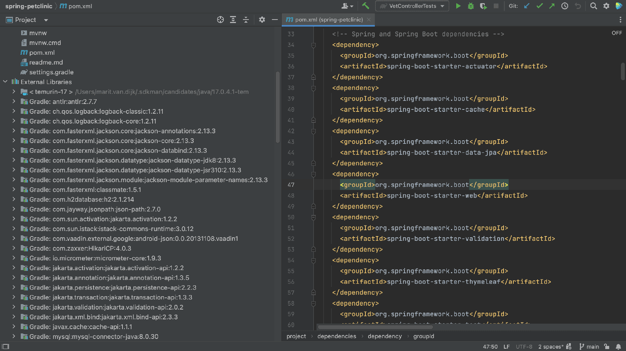The height and width of the screenshot is (351, 626).
Task: Click the dependencies breadcrumb
Action: pyautogui.click(x=337, y=336)
